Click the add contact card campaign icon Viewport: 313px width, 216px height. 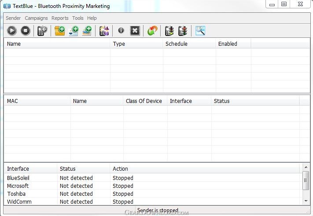pos(74,31)
